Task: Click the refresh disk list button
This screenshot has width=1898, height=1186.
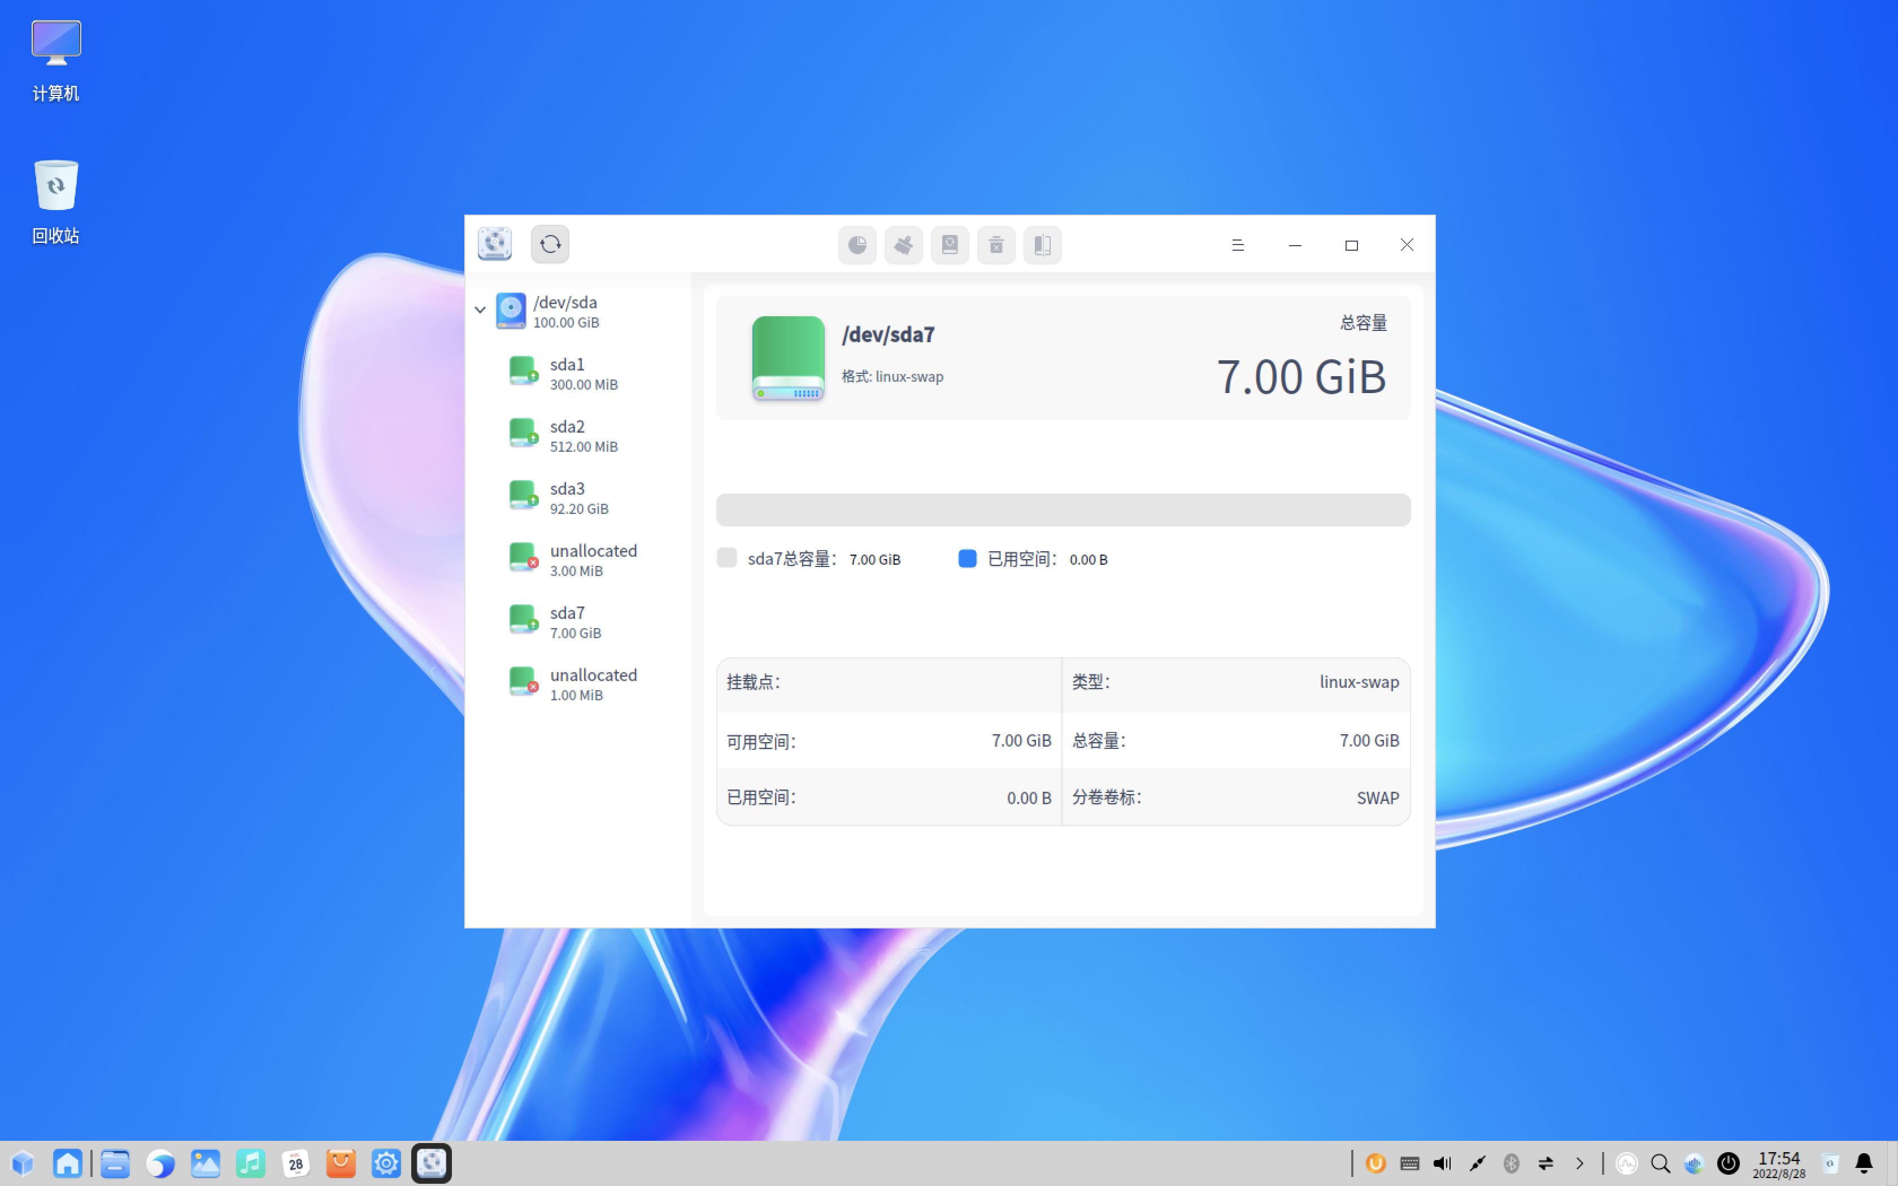Action: pos(550,245)
